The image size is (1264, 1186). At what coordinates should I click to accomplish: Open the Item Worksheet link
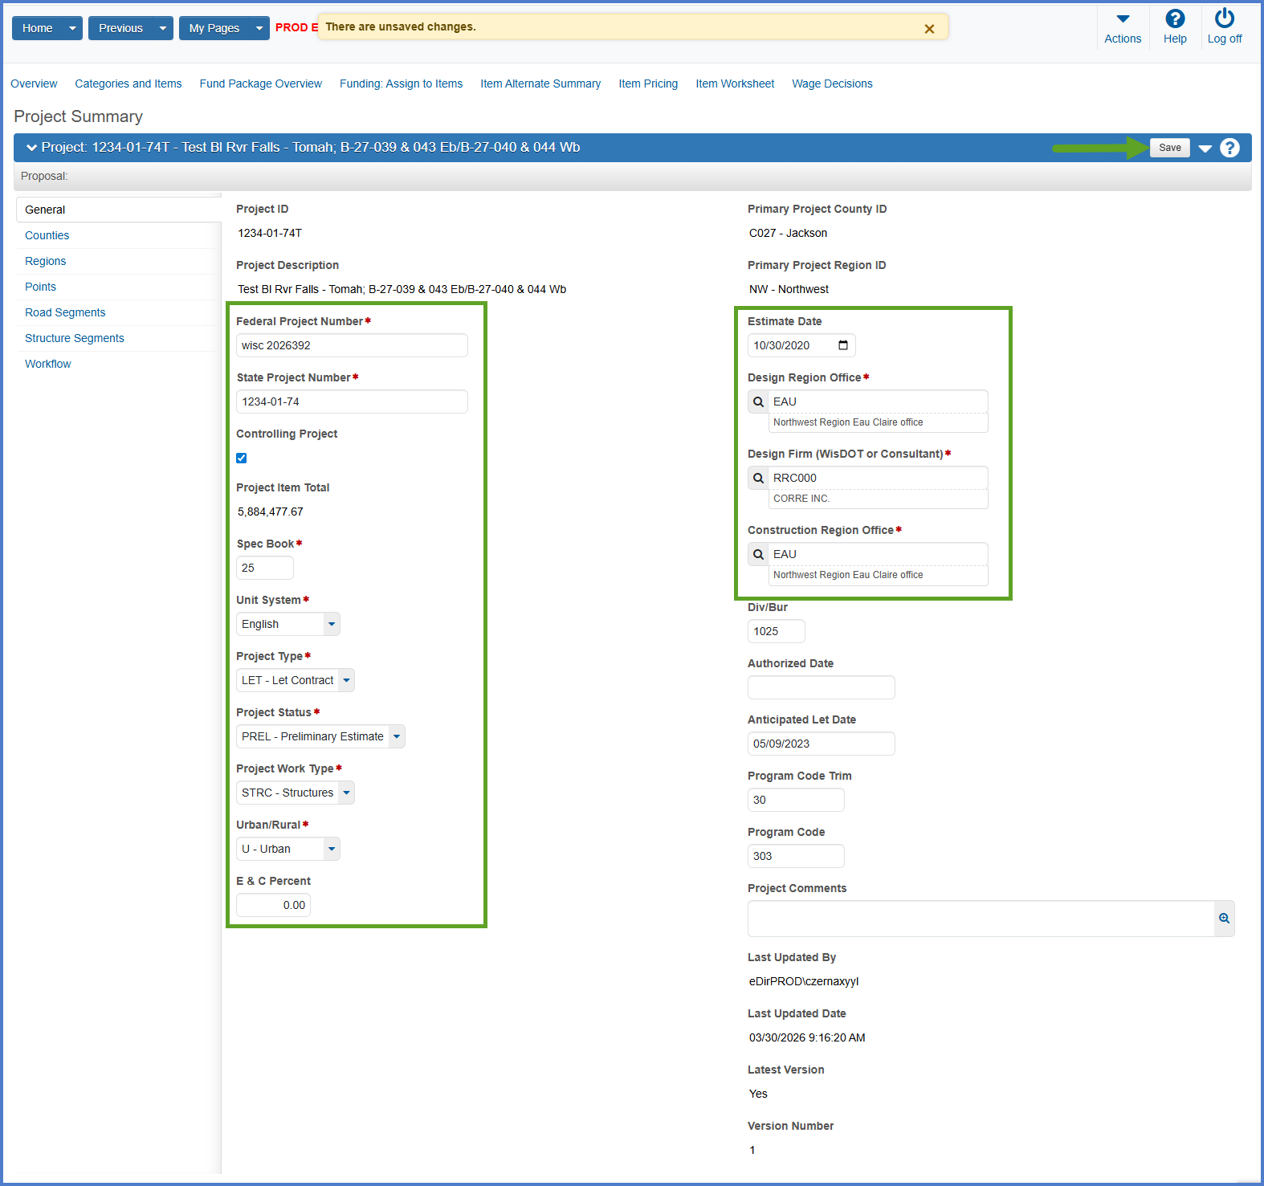tap(734, 84)
